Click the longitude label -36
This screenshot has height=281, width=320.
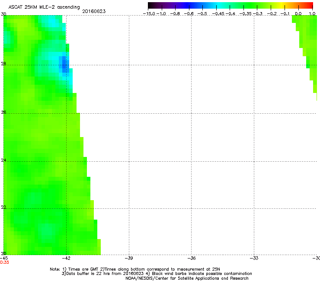[192, 258]
